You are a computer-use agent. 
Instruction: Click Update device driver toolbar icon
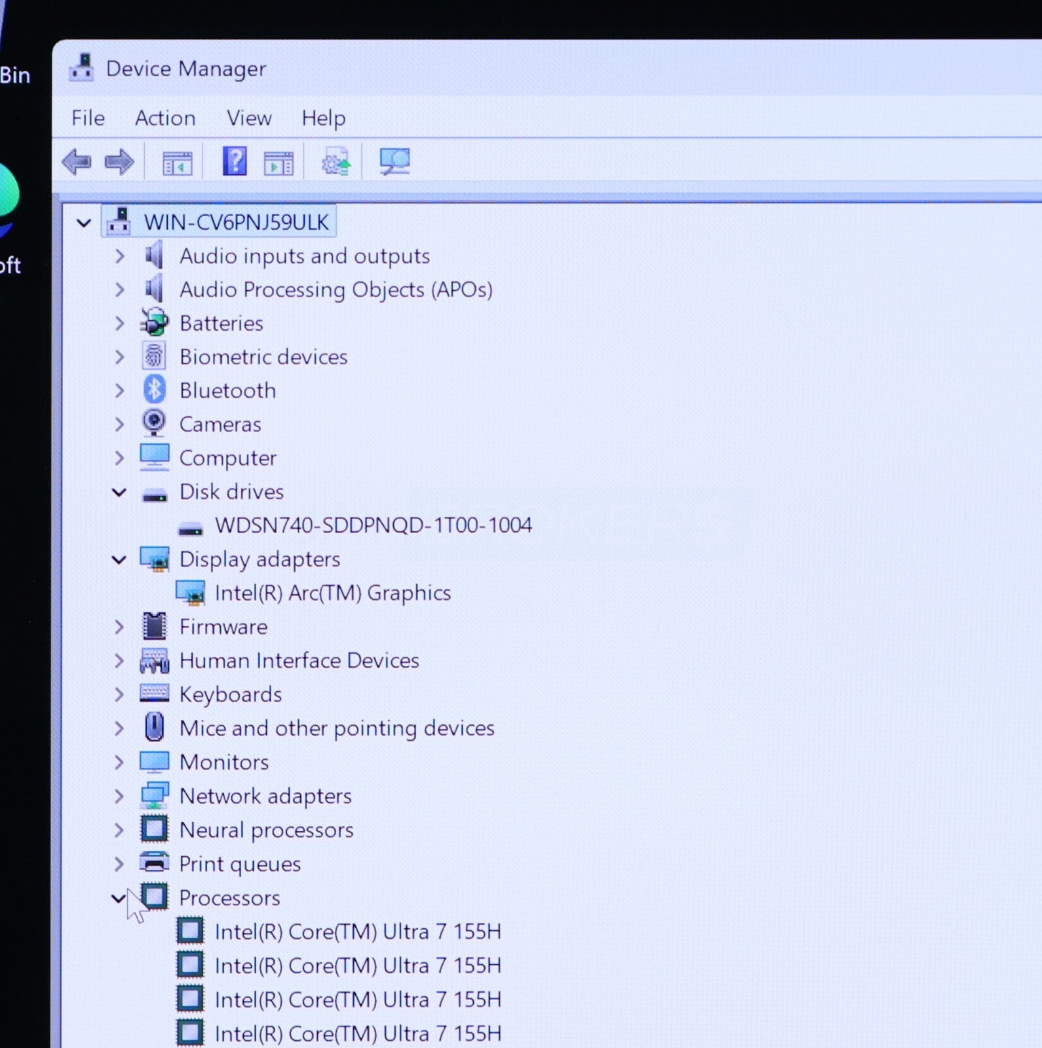(336, 162)
